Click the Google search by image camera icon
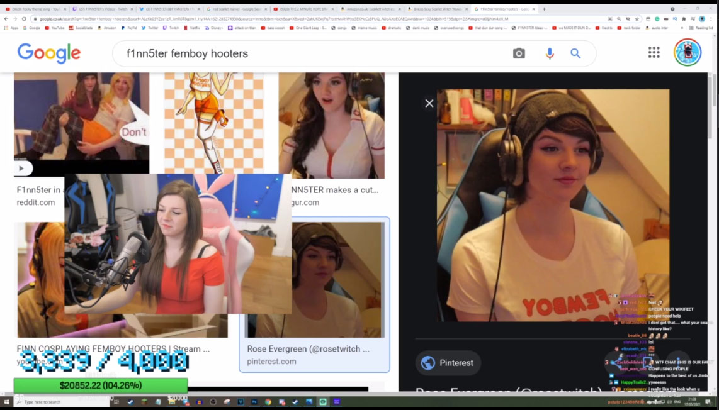The width and height of the screenshot is (719, 410). tap(519, 53)
